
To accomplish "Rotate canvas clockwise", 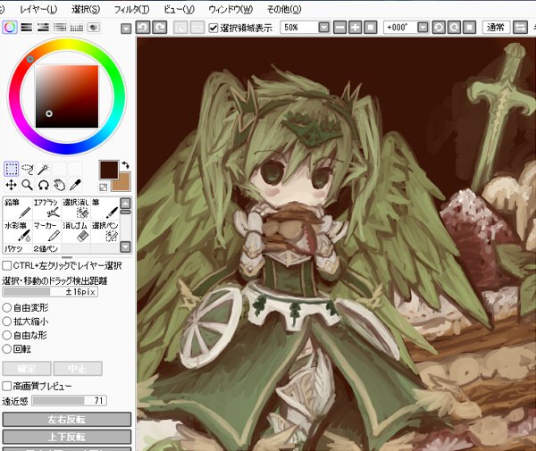I will pyautogui.click(x=454, y=28).
